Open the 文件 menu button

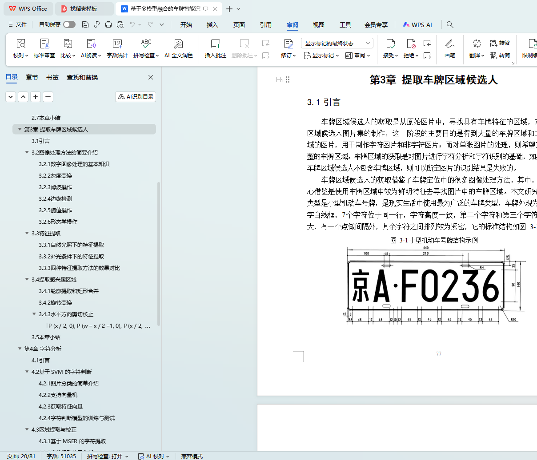tap(18, 24)
